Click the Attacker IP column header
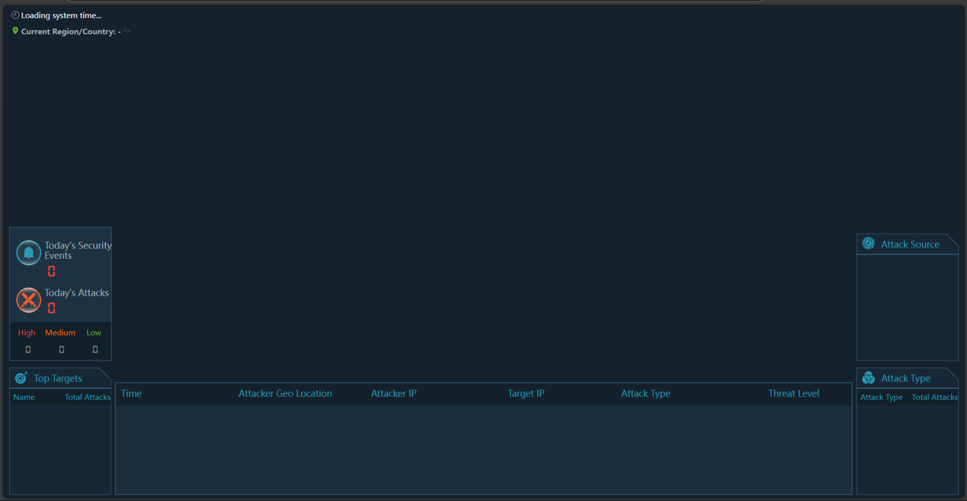The height and width of the screenshot is (501, 967). (x=393, y=394)
